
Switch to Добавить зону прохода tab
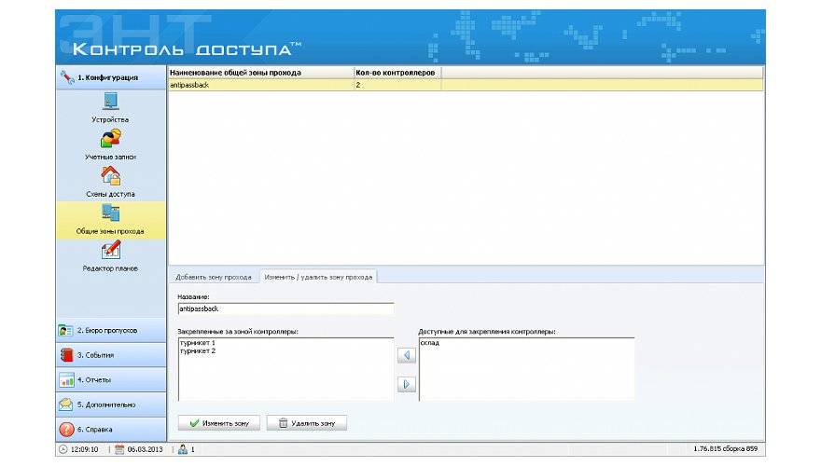[214, 277]
